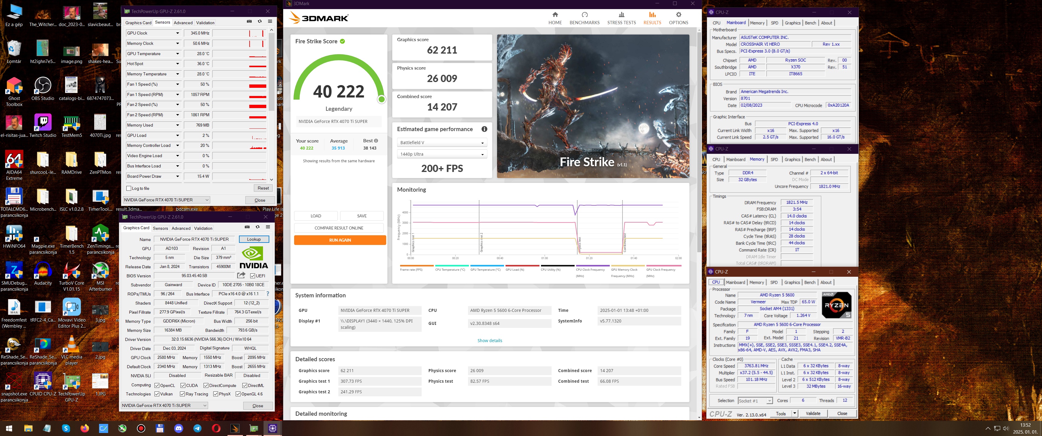1042x436 pixels.
Task: Click the SAVE button in 3DMark
Action: (x=362, y=216)
